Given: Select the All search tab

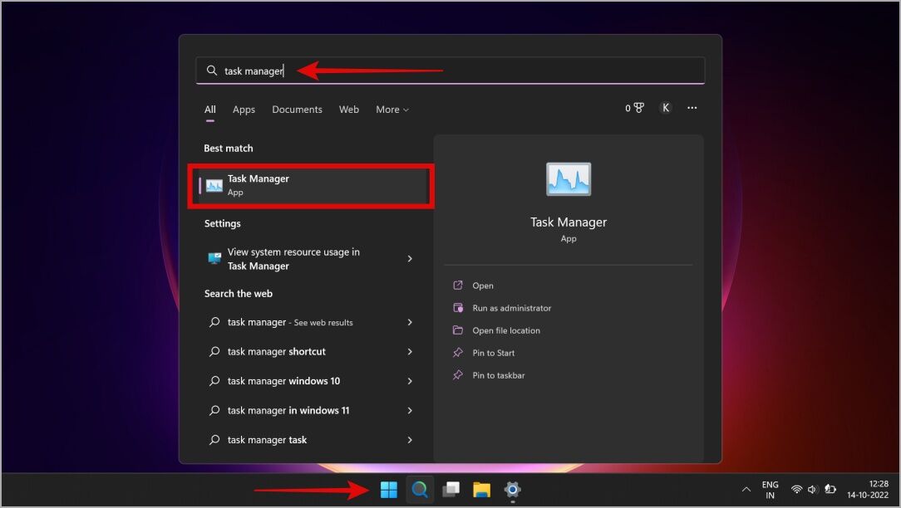Looking at the screenshot, I should click(209, 109).
